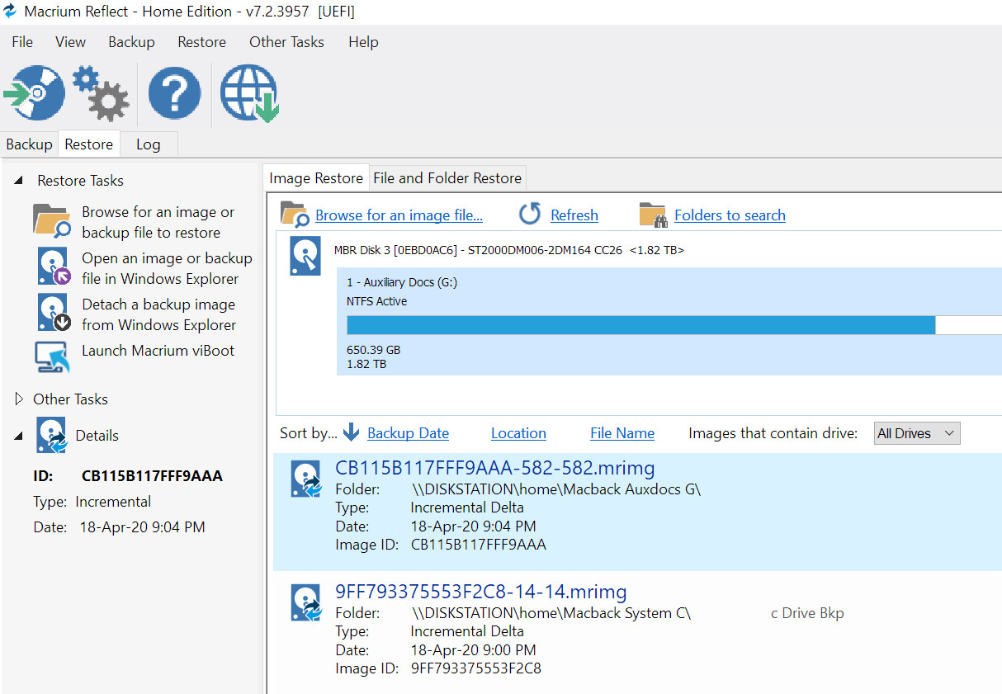
Task: Click the Macback Auxdocs G folder path
Action: tap(555, 489)
